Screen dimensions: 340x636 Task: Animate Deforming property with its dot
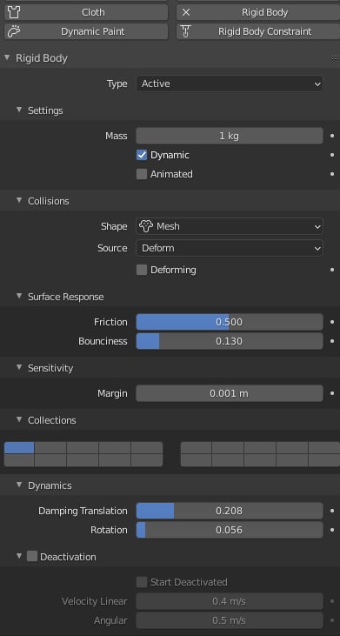pyautogui.click(x=332, y=270)
